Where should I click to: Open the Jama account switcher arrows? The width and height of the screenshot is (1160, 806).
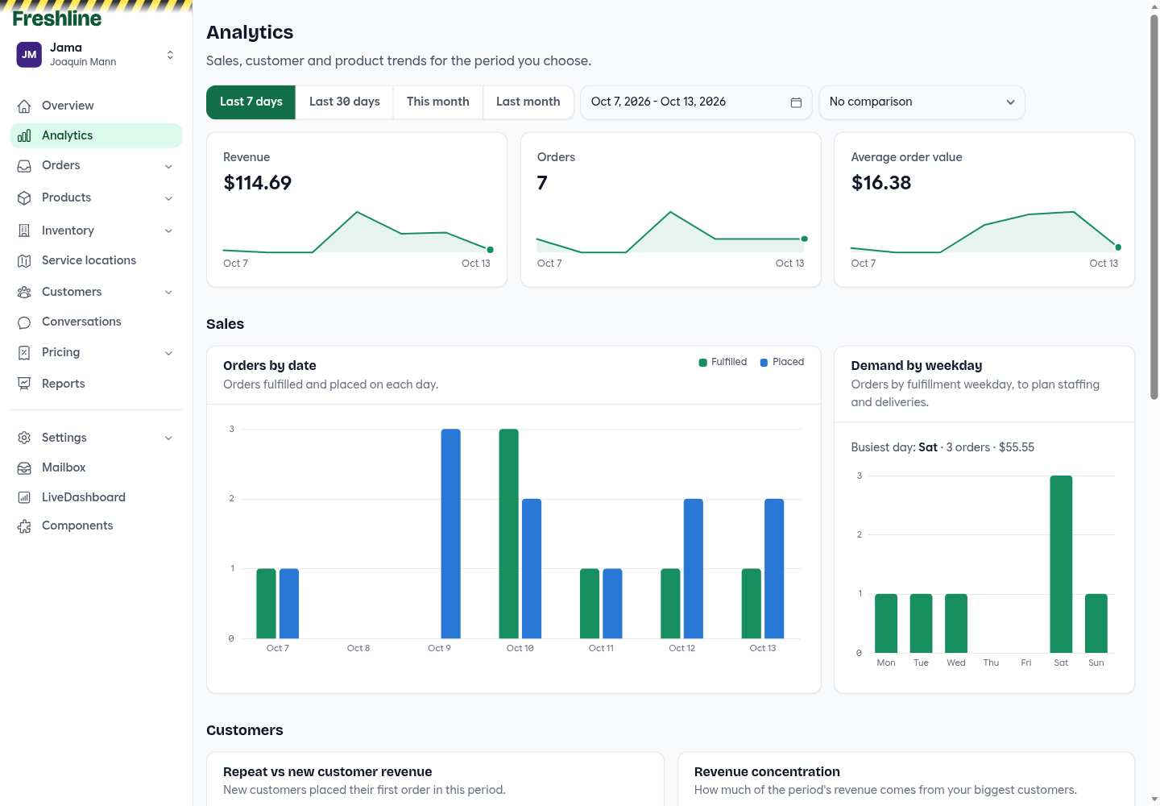[x=170, y=55]
